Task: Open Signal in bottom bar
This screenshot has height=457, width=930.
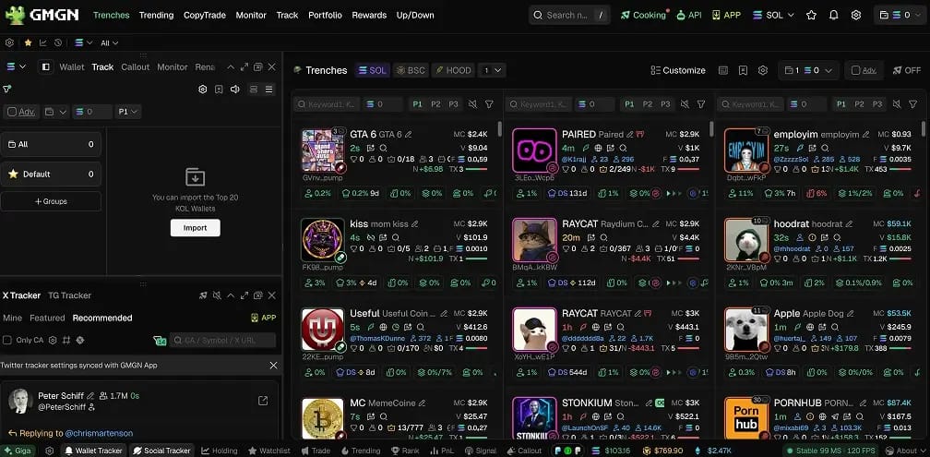Action: click(x=480, y=451)
